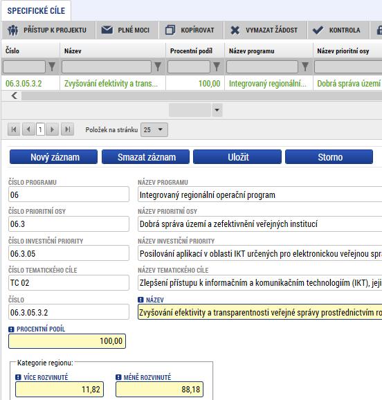Click the Nový záznam button

point(53,157)
